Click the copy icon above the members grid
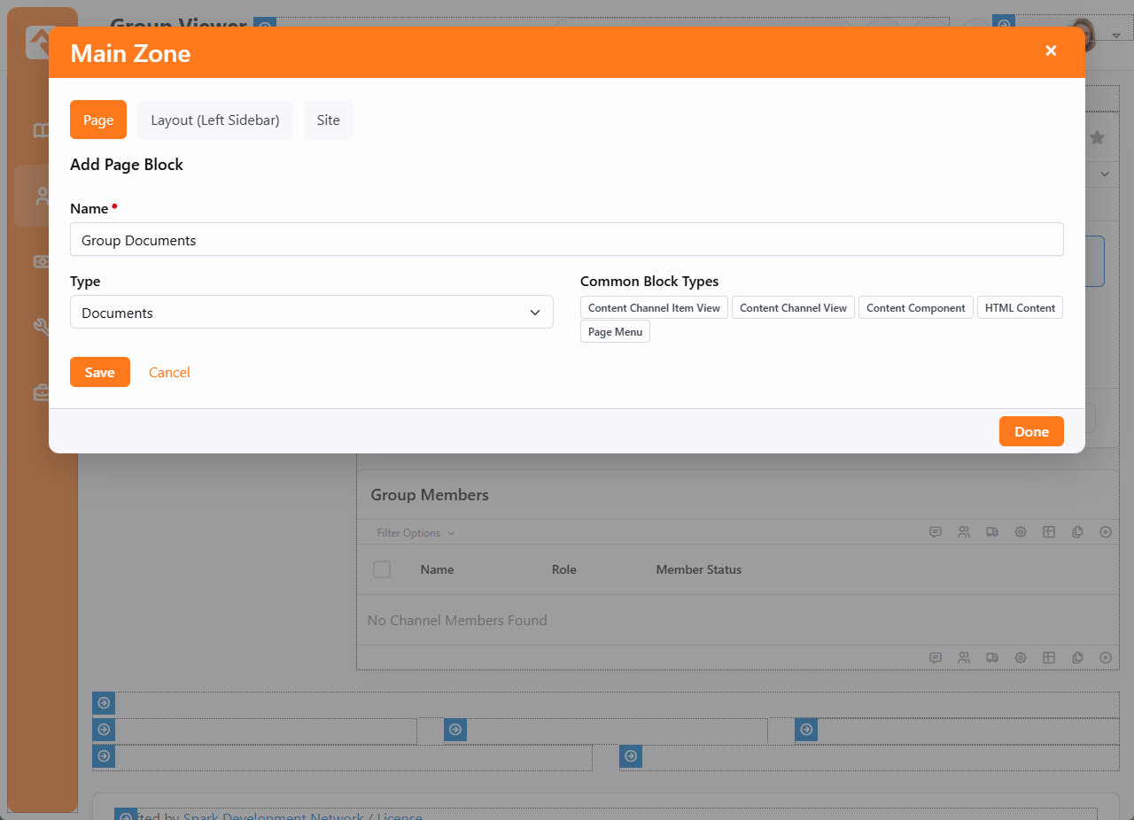 tap(1077, 532)
